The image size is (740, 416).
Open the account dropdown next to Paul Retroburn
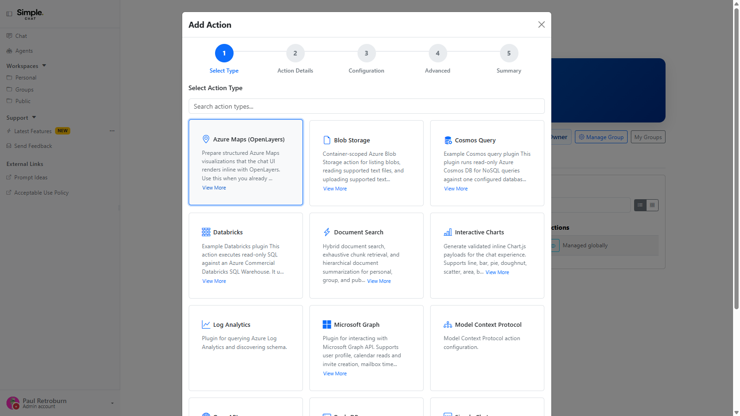click(112, 403)
